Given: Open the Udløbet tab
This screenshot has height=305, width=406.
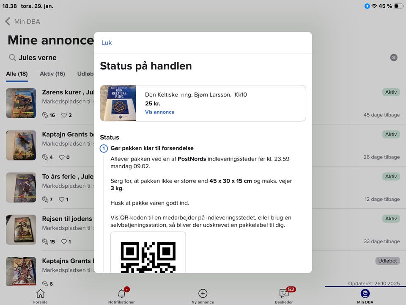Looking at the screenshot, I should 85,74.
